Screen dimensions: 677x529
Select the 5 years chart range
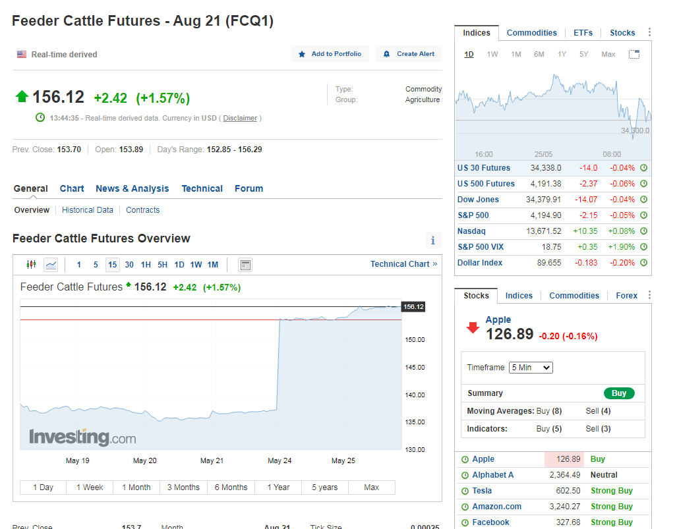pos(325,487)
